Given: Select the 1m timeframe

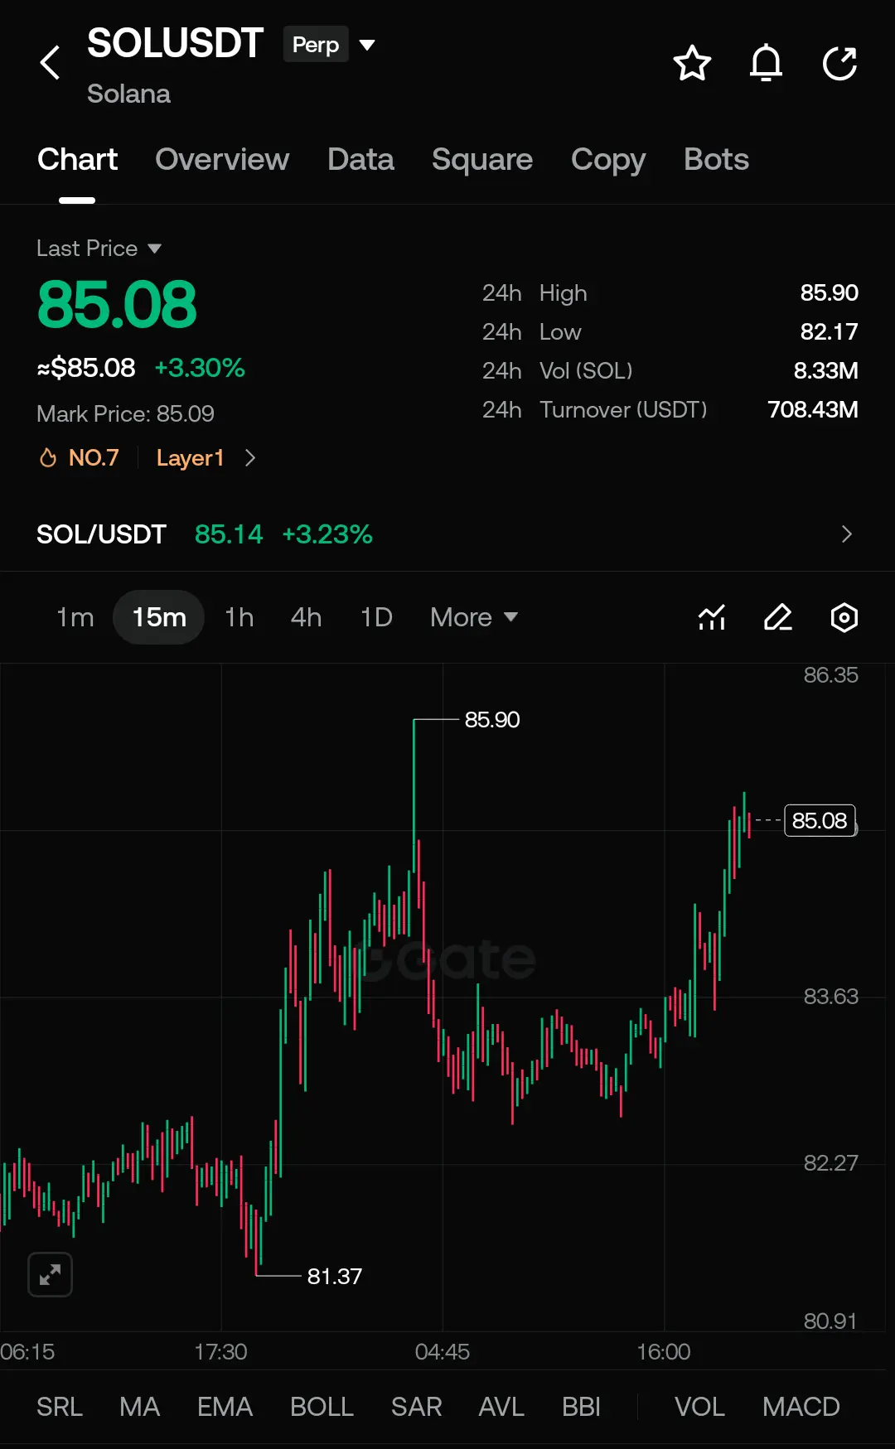Looking at the screenshot, I should [75, 617].
